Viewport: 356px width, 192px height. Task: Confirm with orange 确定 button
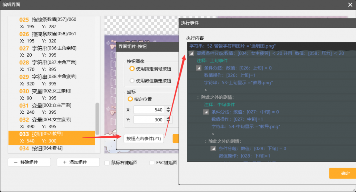click(x=342, y=173)
